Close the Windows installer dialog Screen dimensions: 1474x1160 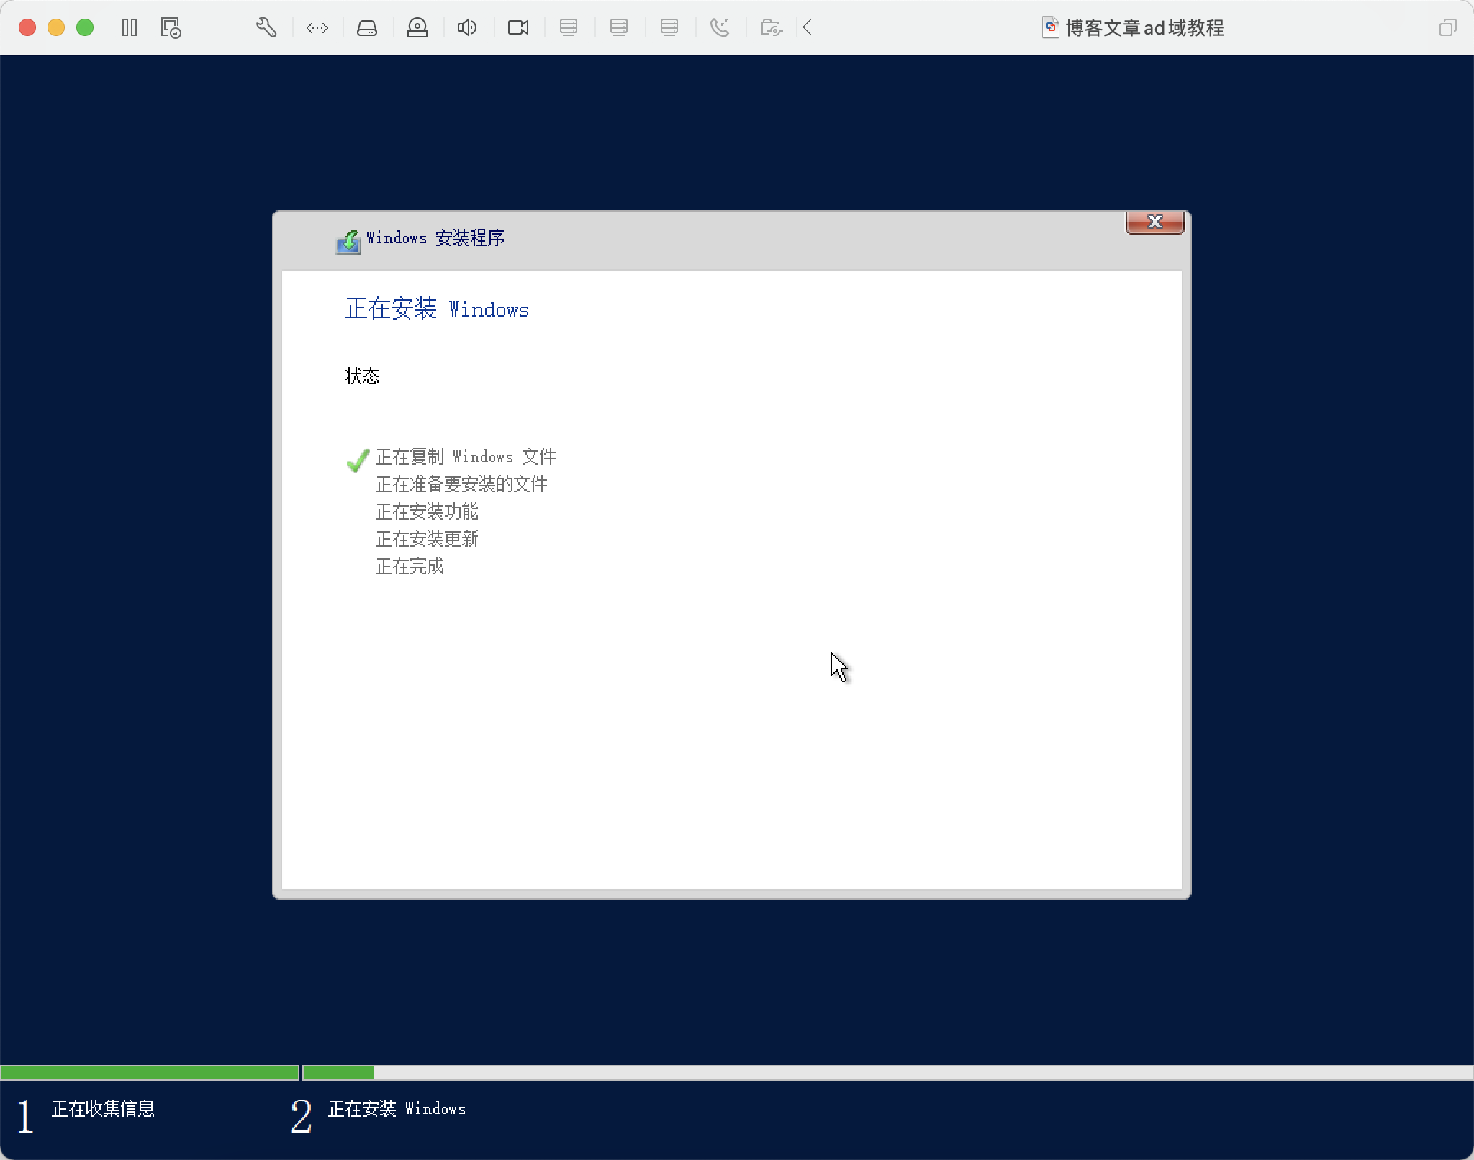click(x=1154, y=222)
